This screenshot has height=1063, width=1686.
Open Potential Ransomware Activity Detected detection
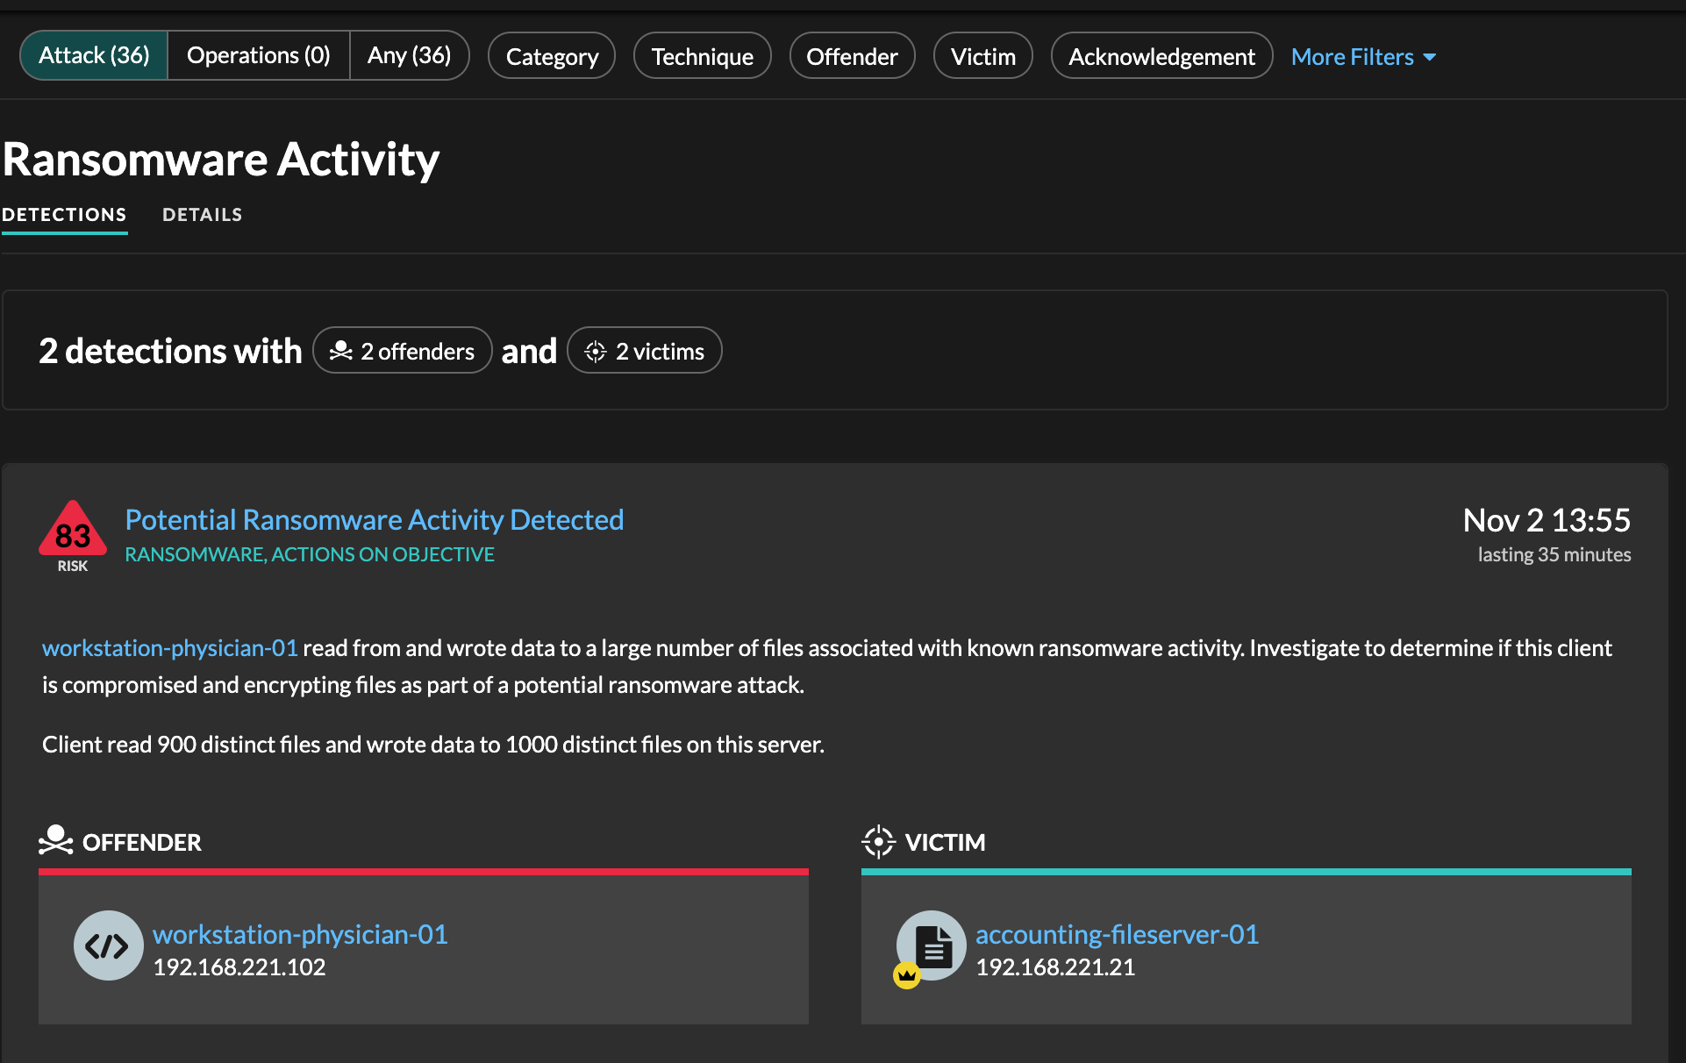pos(375,520)
